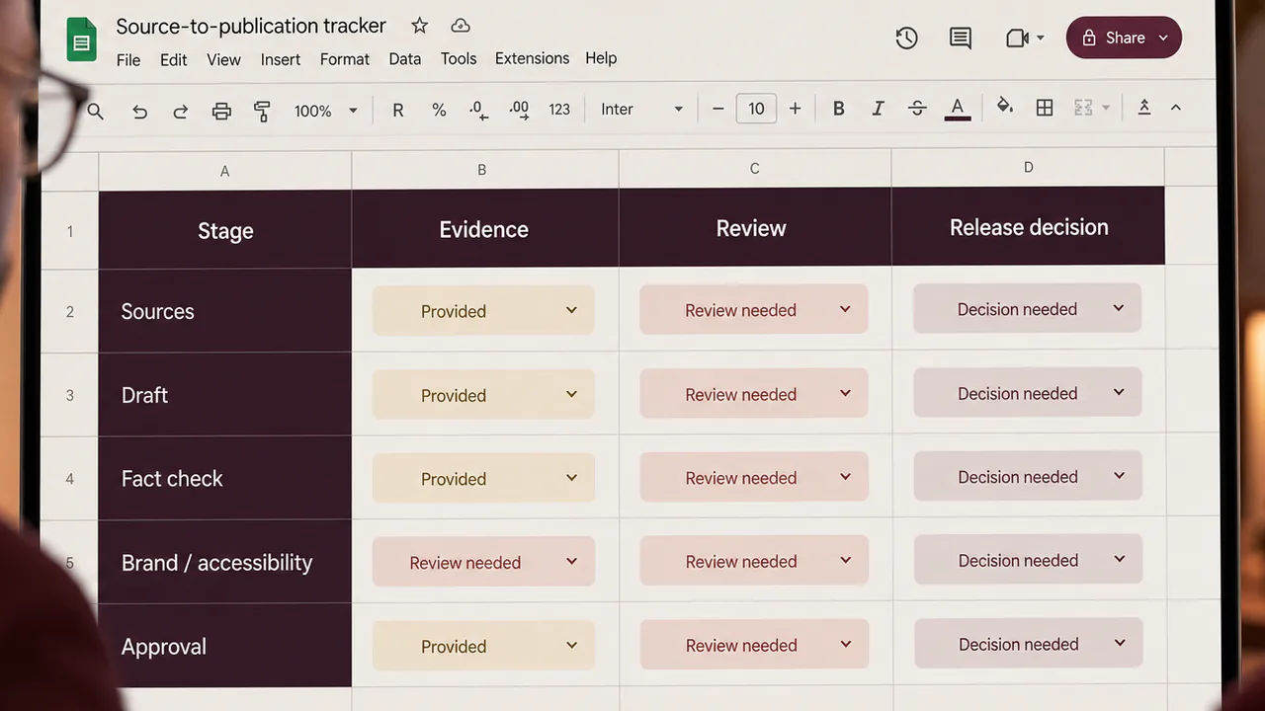Open the View menu

223,59
